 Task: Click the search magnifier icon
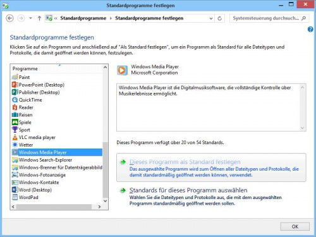pyautogui.click(x=303, y=18)
